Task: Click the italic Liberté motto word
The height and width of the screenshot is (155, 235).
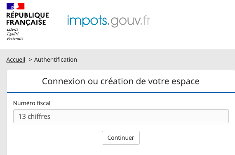Action: [12, 30]
